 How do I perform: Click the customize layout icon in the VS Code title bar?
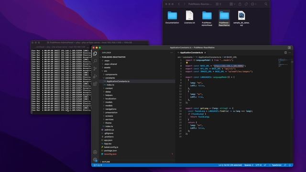click(x=289, y=48)
